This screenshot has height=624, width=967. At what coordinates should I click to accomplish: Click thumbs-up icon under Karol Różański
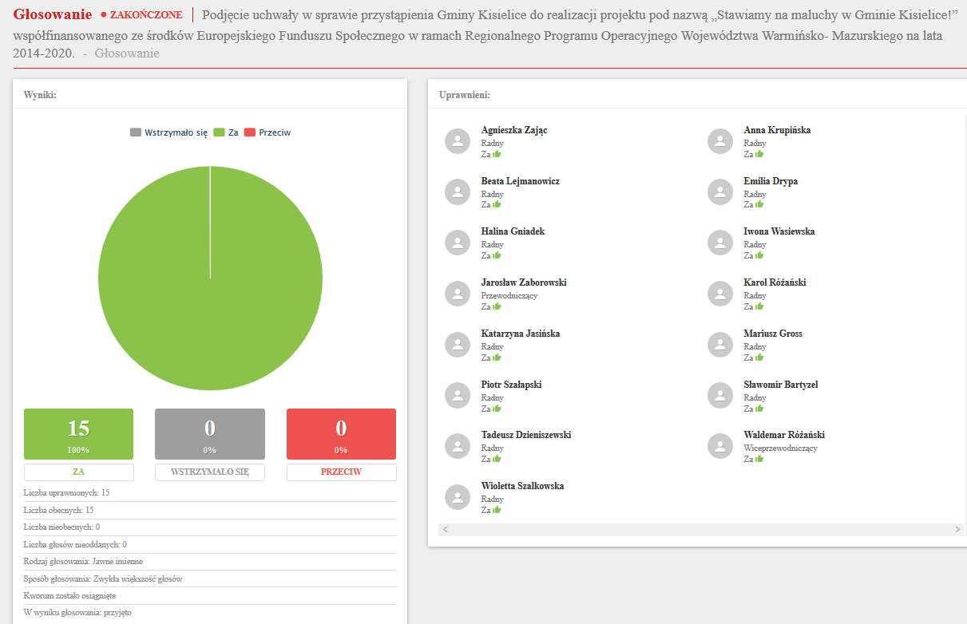tap(759, 306)
